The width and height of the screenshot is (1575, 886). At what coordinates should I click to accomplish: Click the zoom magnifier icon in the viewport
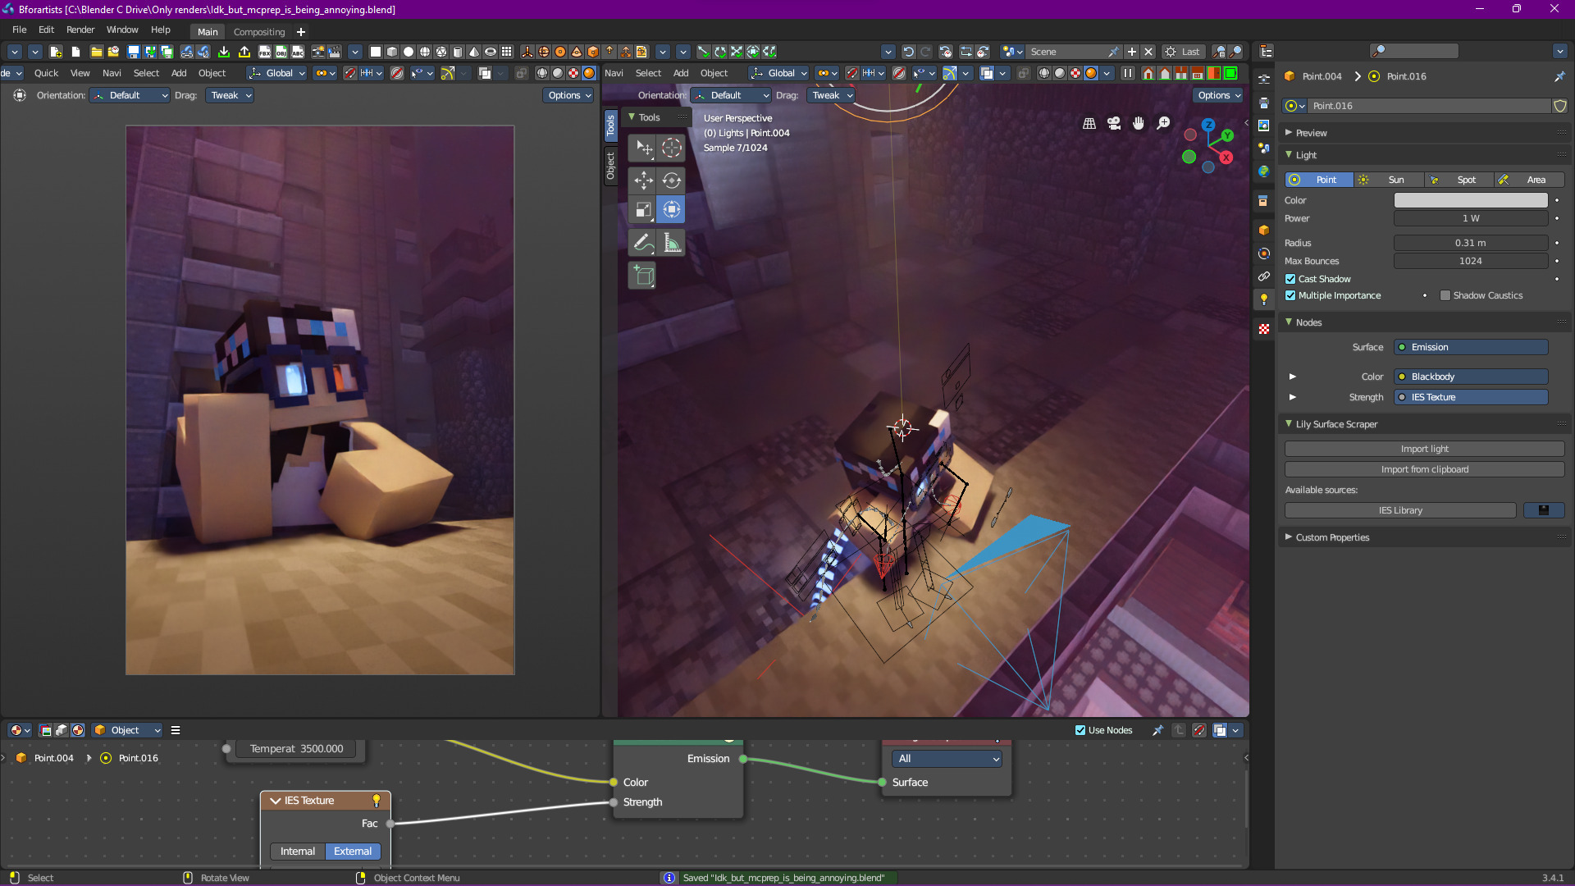[1163, 123]
